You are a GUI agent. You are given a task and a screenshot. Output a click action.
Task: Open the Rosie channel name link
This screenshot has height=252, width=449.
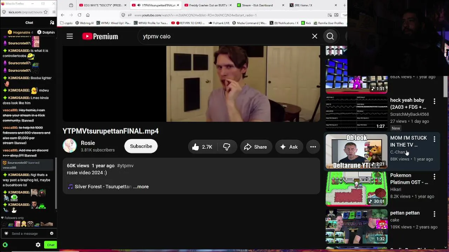click(88, 143)
